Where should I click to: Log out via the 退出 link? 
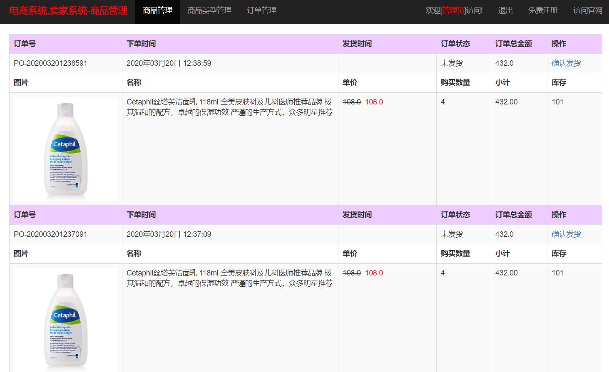coord(505,10)
